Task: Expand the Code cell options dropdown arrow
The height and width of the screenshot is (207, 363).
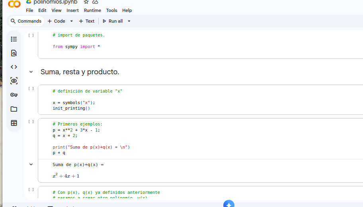Action: click(72, 21)
